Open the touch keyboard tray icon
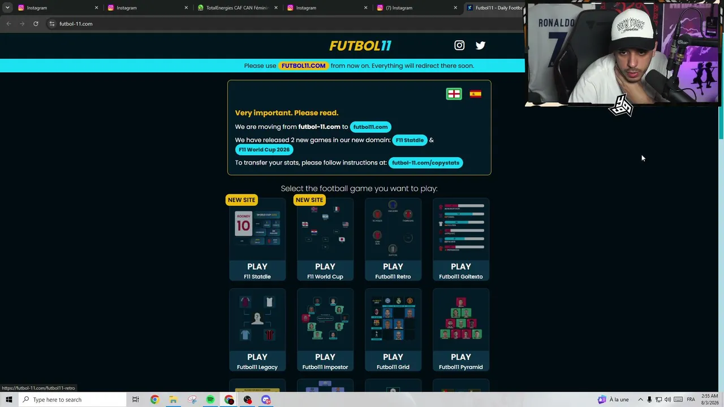Viewport: 724px width, 407px height. [x=678, y=400]
